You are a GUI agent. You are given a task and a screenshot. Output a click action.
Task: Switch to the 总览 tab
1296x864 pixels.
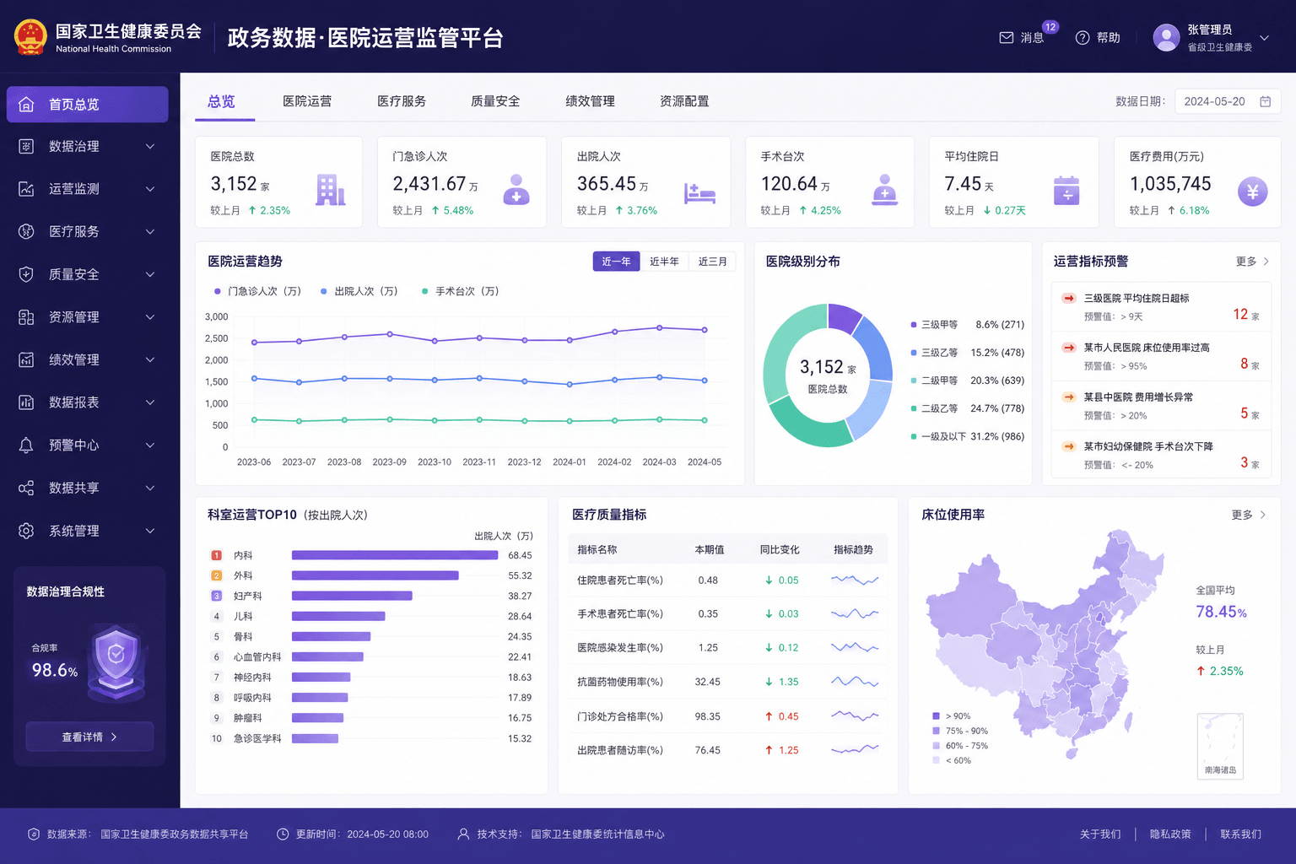[221, 101]
